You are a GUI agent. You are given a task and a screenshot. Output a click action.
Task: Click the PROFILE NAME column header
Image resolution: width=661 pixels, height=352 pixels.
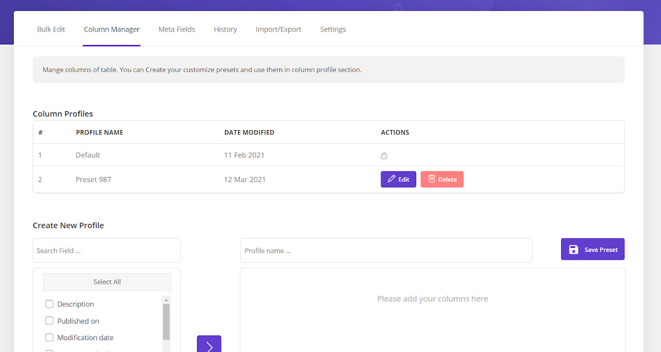[x=99, y=132]
